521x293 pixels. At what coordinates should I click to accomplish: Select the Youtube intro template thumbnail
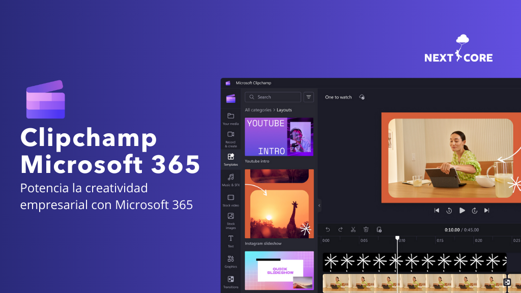[279, 137]
